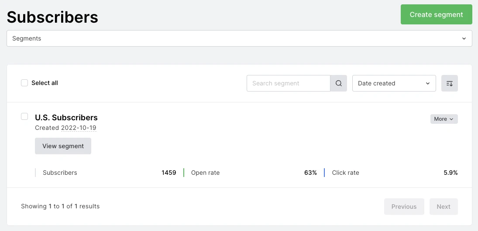This screenshot has width=478, height=231.
Task: Toggle sort order with the sort icon
Action: pos(449,83)
